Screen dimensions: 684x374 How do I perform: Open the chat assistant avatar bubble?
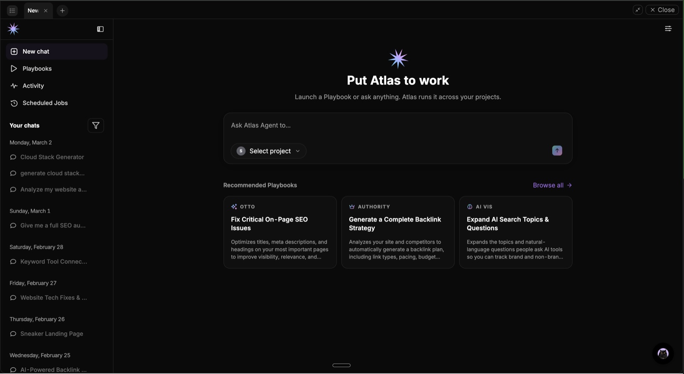(x=663, y=354)
